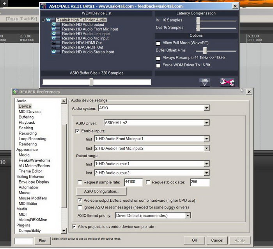This screenshot has width=273, height=249.
Task: Click the parachute icon in ASIO4ALL
Action: (204, 82)
